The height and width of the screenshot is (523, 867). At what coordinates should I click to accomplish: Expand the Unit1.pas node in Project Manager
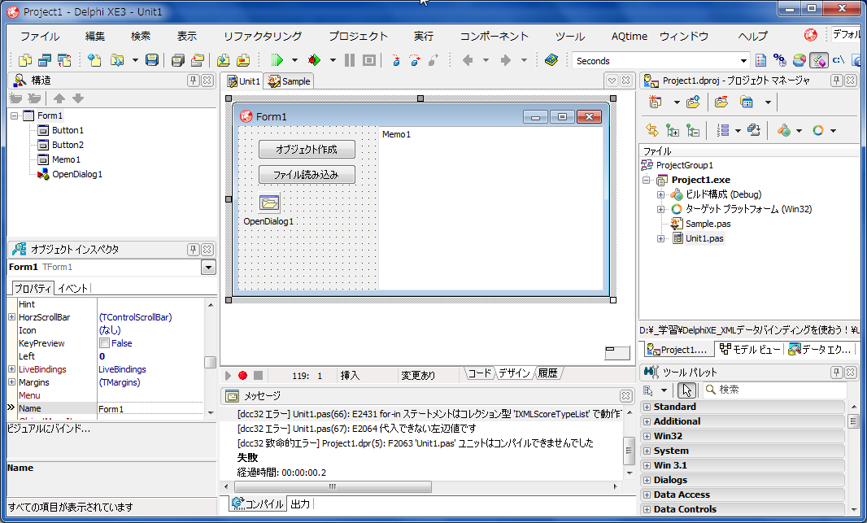pos(660,239)
